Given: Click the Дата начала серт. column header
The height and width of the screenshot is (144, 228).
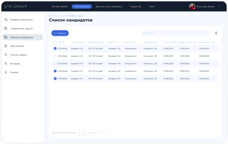Looking at the screenshot, I should click(x=188, y=42).
